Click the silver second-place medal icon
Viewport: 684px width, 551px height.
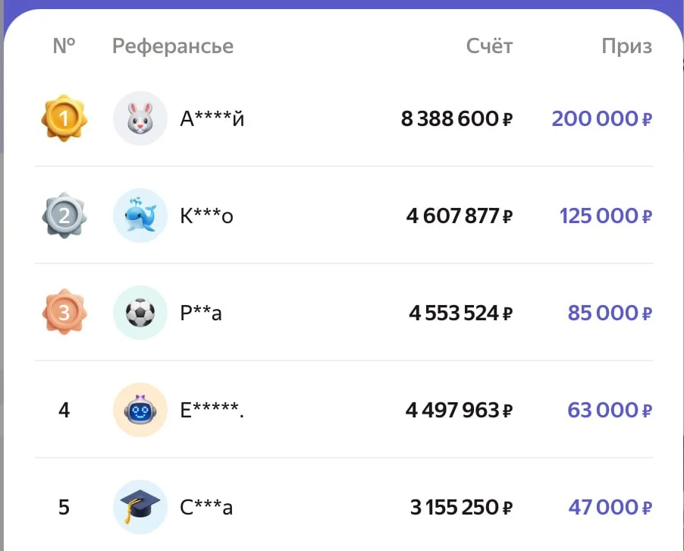(x=64, y=216)
